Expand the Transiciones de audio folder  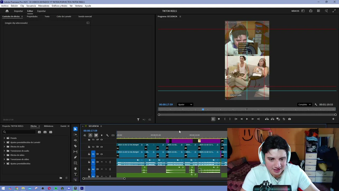(x=4, y=151)
